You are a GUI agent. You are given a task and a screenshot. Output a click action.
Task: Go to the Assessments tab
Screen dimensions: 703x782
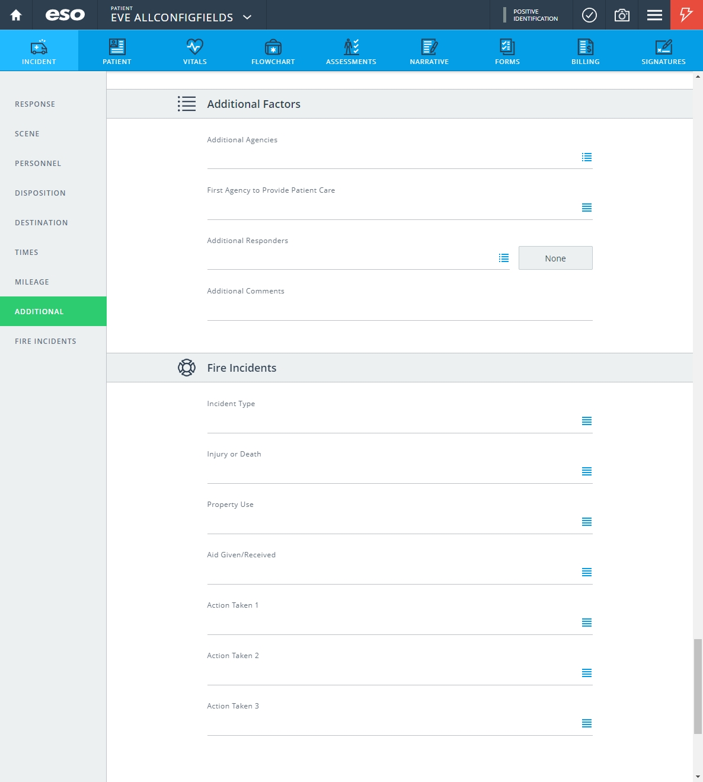tap(351, 51)
